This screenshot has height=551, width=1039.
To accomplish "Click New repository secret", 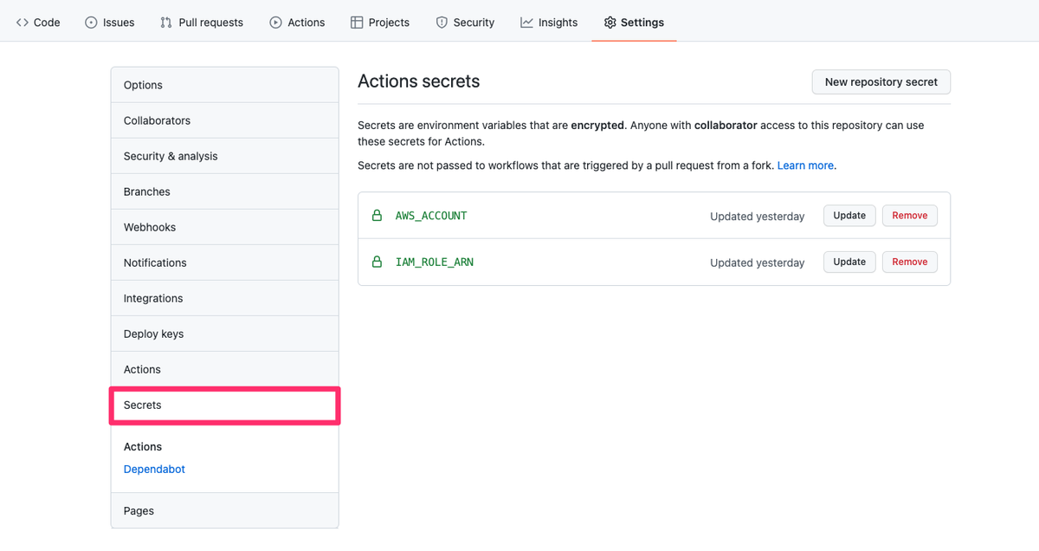I will [x=881, y=81].
